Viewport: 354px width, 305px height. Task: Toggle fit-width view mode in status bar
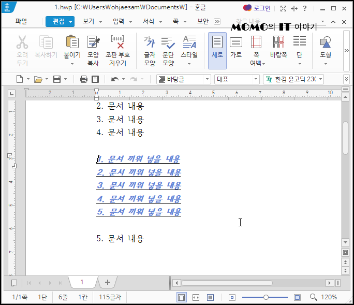(x=196, y=297)
